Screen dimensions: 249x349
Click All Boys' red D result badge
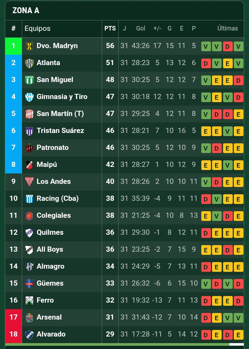(x=228, y=250)
